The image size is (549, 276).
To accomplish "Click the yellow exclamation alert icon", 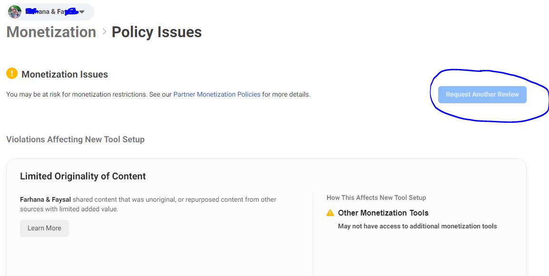I will pos(12,74).
